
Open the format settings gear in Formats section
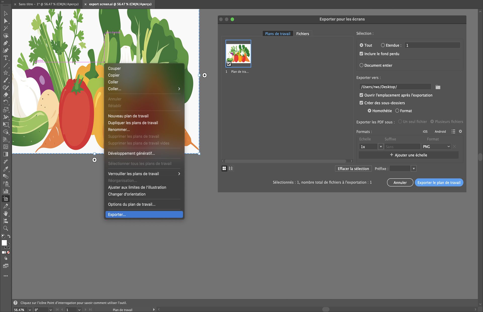[460, 131]
